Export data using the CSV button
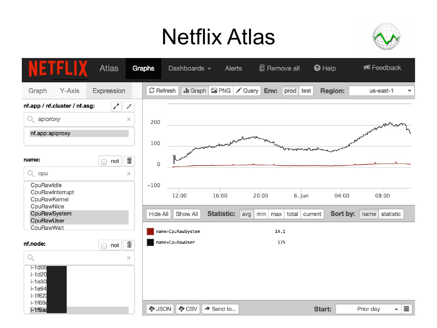Image resolution: width=437 pixels, height=328 pixels. 188,309
